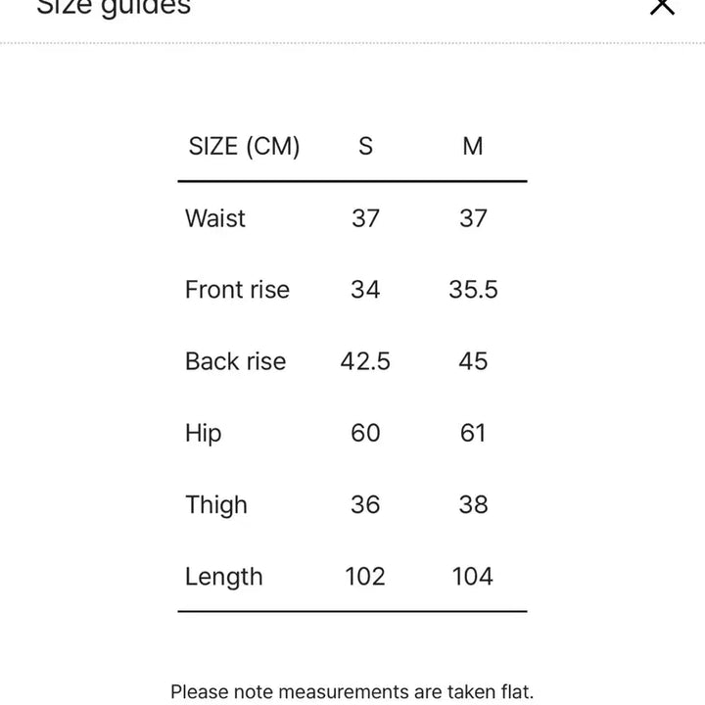The height and width of the screenshot is (705, 705).
Task: Select the M size column header
Action: (473, 146)
